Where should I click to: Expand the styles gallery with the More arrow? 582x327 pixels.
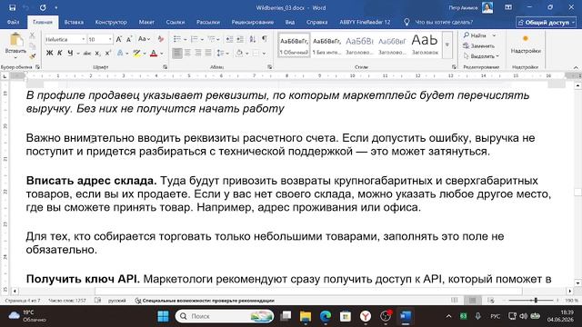pos(447,45)
